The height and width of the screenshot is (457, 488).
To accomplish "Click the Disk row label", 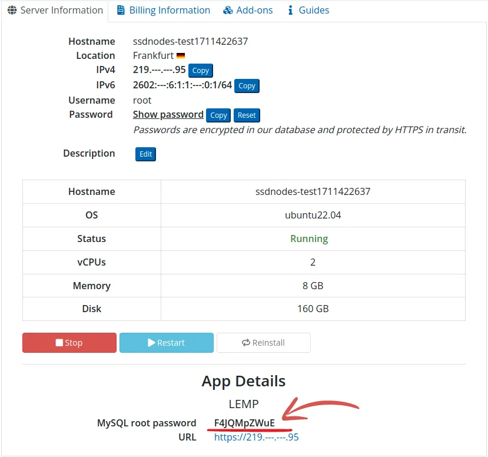I will point(92,309).
